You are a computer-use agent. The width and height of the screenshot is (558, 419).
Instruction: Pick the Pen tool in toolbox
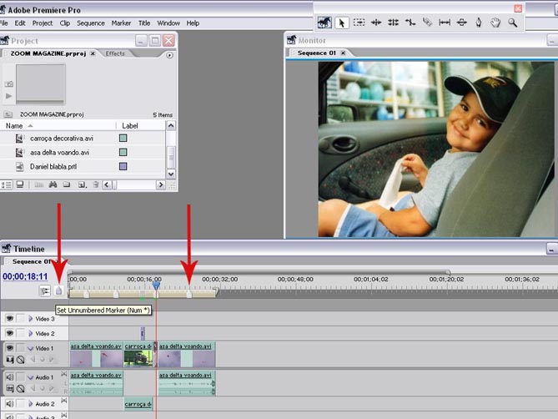(479, 23)
